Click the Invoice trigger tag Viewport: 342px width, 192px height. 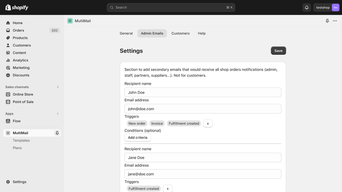click(x=157, y=123)
